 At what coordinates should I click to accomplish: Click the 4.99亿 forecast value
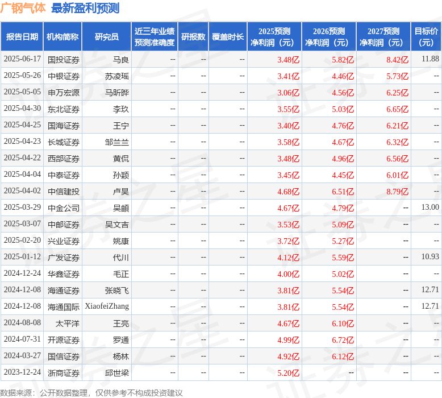click(288, 340)
